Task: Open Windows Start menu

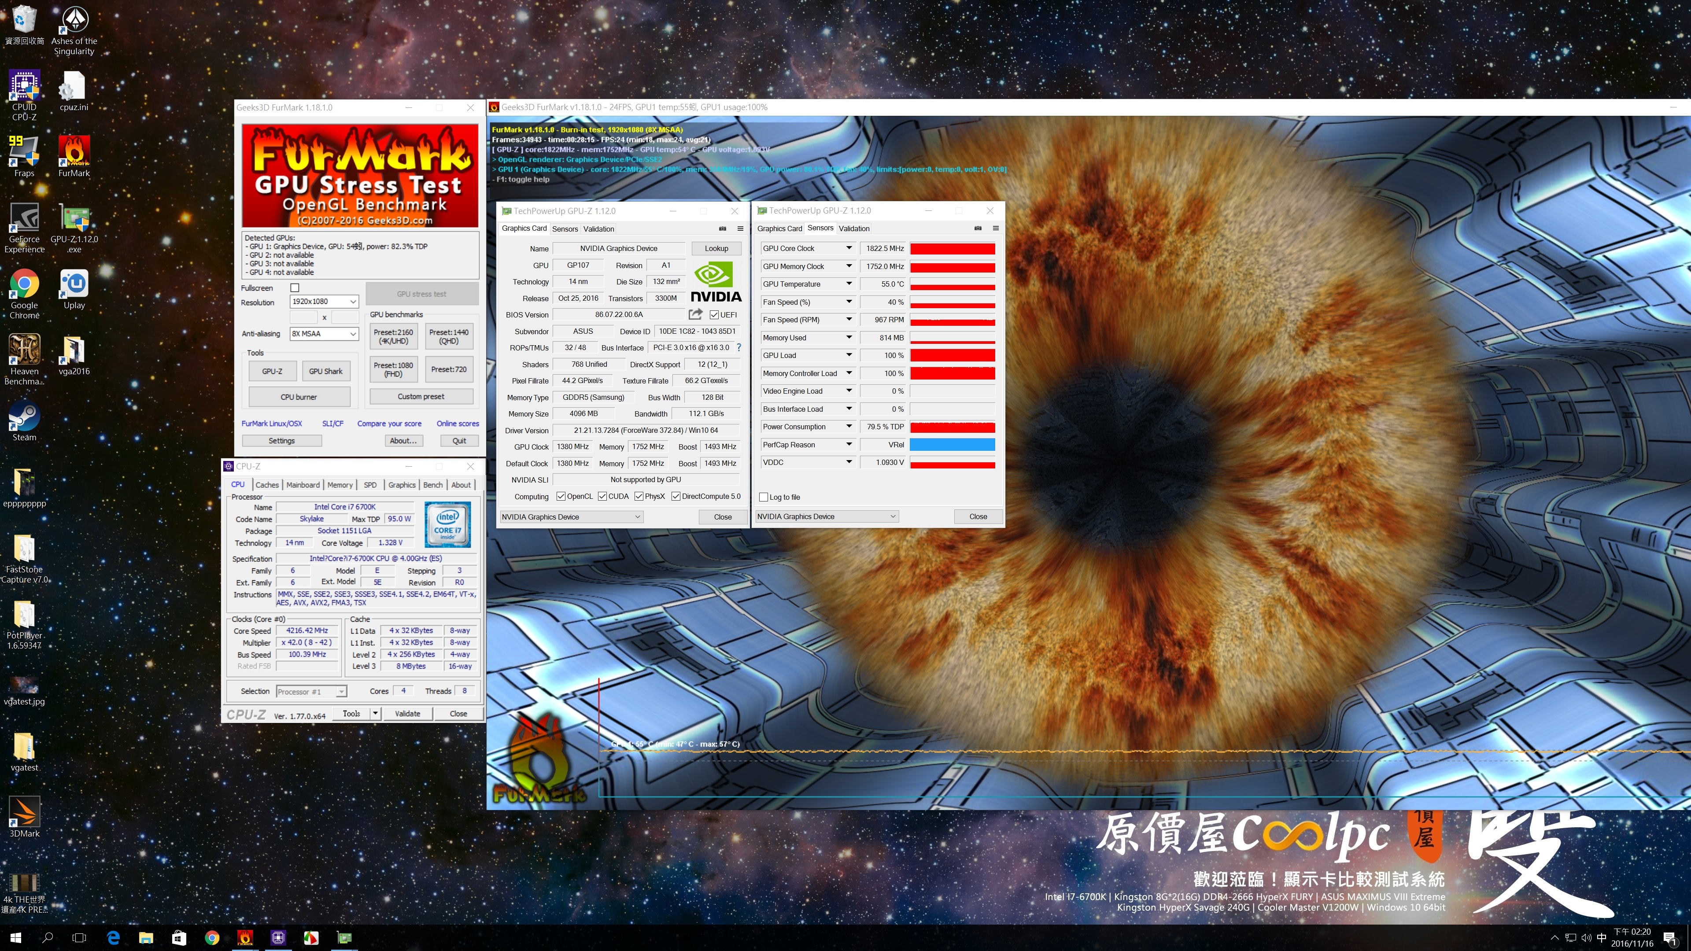Action: click(x=16, y=937)
